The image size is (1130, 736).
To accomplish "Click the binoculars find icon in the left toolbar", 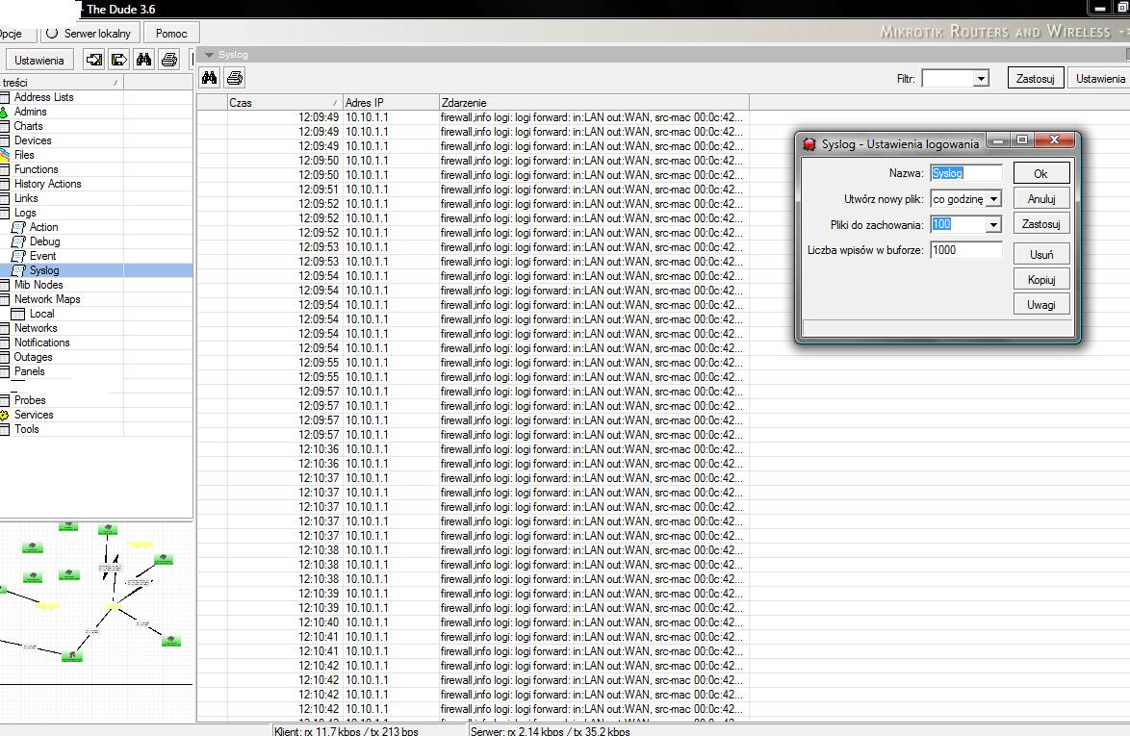I will 144,60.
